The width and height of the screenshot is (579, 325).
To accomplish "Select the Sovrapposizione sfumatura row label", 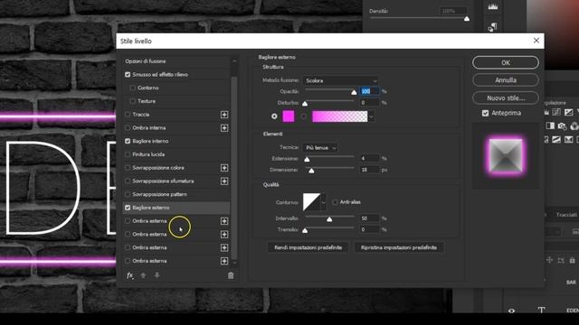I will [163, 181].
